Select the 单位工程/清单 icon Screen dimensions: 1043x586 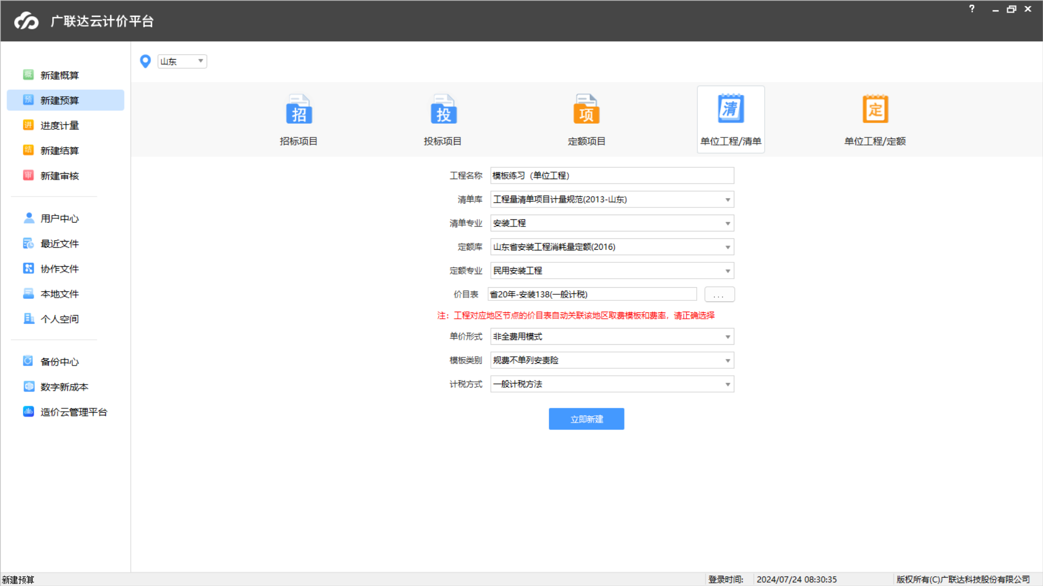point(730,109)
